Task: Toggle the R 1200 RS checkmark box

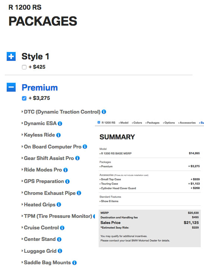Action: click(x=99, y=122)
